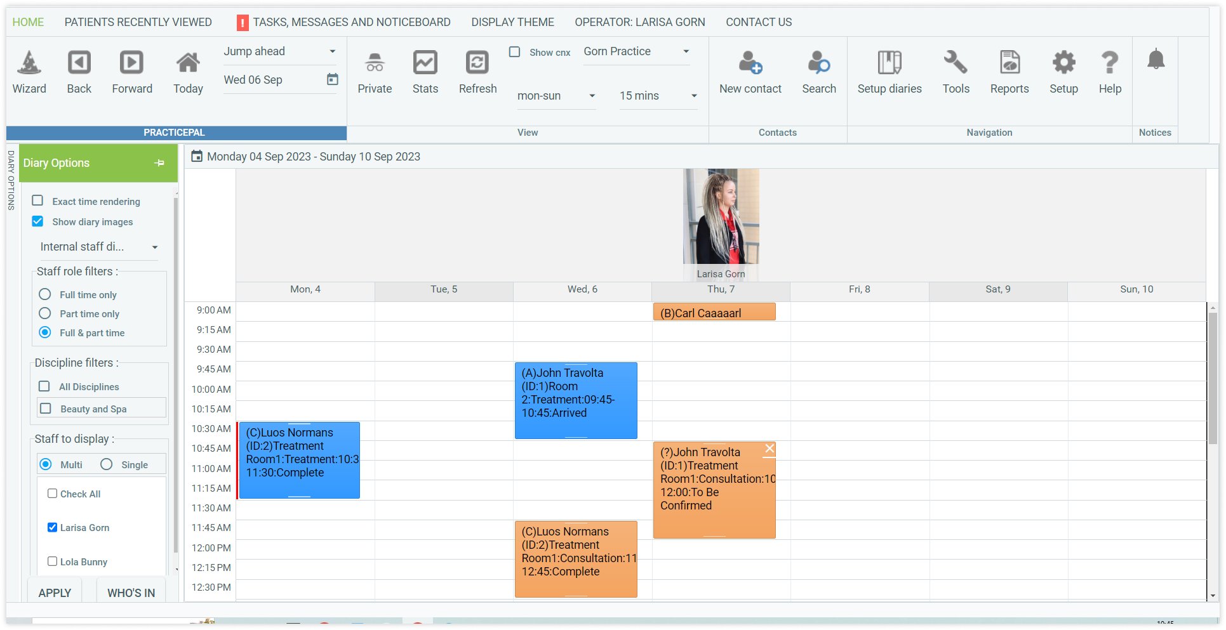Click the APPLY button

[55, 592]
